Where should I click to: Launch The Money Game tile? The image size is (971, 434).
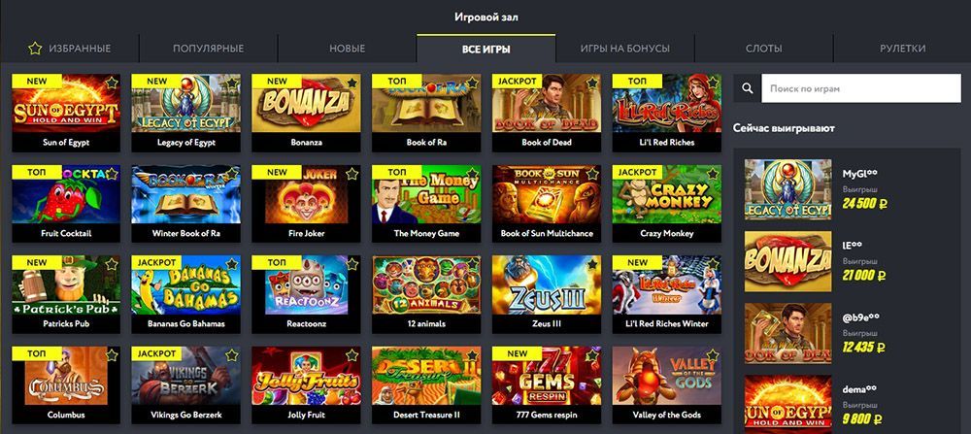pyautogui.click(x=426, y=194)
